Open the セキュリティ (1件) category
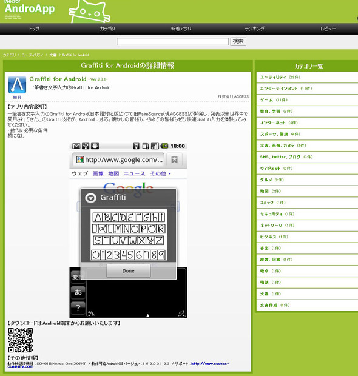This screenshot has height=376, width=358. pyautogui.click(x=307, y=214)
